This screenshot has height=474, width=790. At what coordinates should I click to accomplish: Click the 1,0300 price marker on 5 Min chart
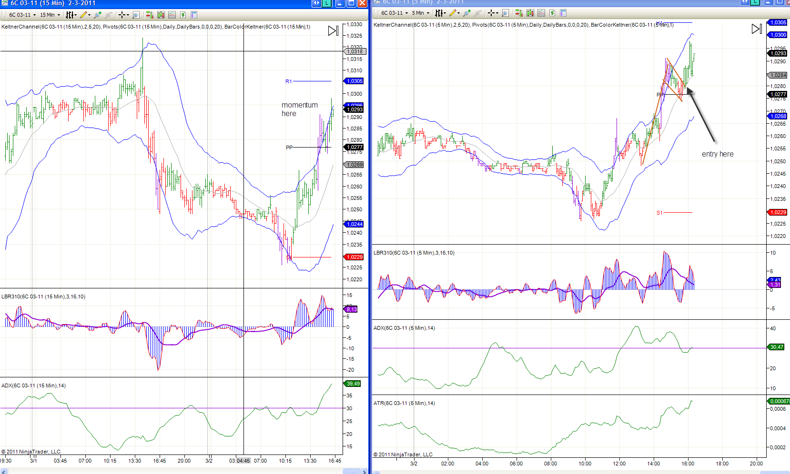(778, 35)
